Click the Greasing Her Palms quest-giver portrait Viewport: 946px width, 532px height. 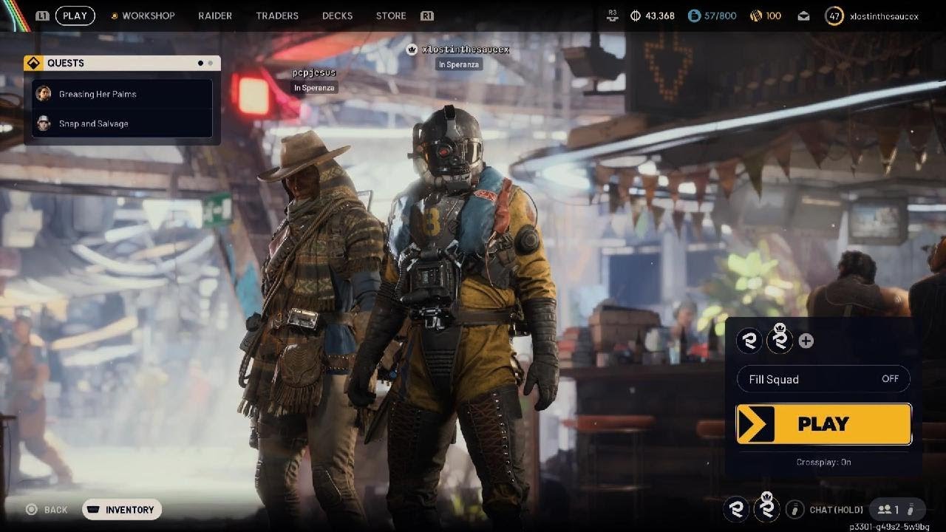[x=44, y=94]
